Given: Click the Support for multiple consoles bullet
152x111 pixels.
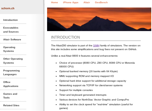Looking at the screenshot, I should coord(76,90).
